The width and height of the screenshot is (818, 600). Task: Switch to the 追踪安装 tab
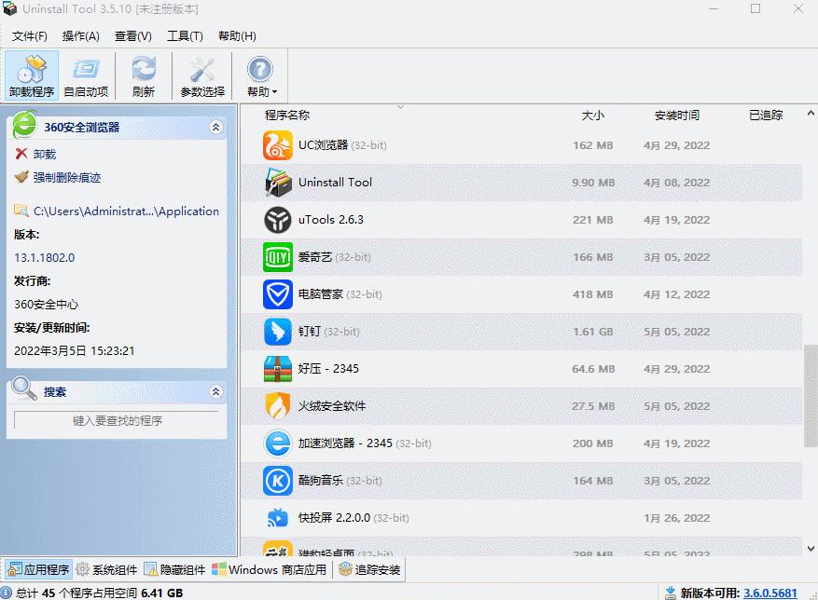(369, 570)
